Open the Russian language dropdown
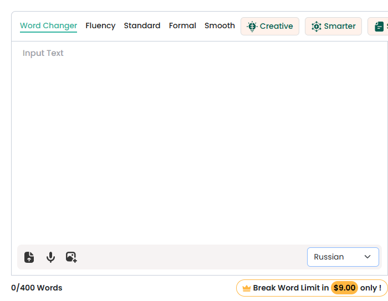 (x=343, y=257)
